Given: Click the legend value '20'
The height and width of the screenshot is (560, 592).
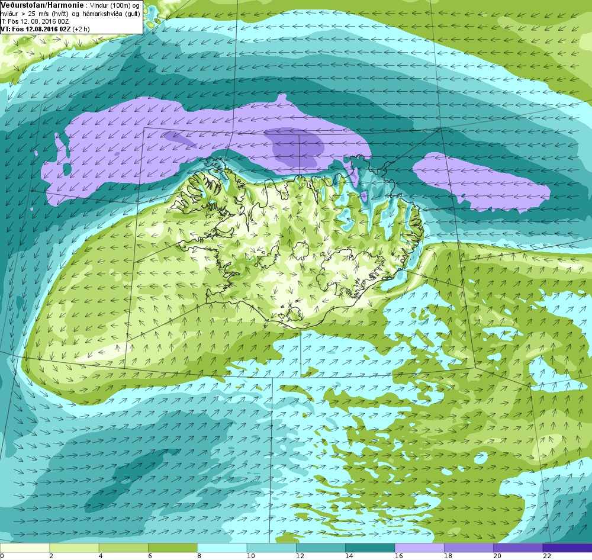Looking at the screenshot, I should [497, 556].
